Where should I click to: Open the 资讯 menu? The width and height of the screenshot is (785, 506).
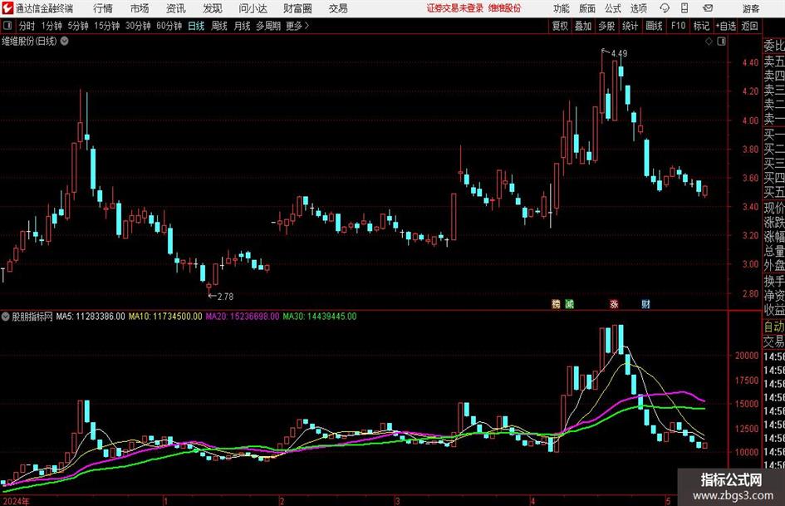pos(176,8)
